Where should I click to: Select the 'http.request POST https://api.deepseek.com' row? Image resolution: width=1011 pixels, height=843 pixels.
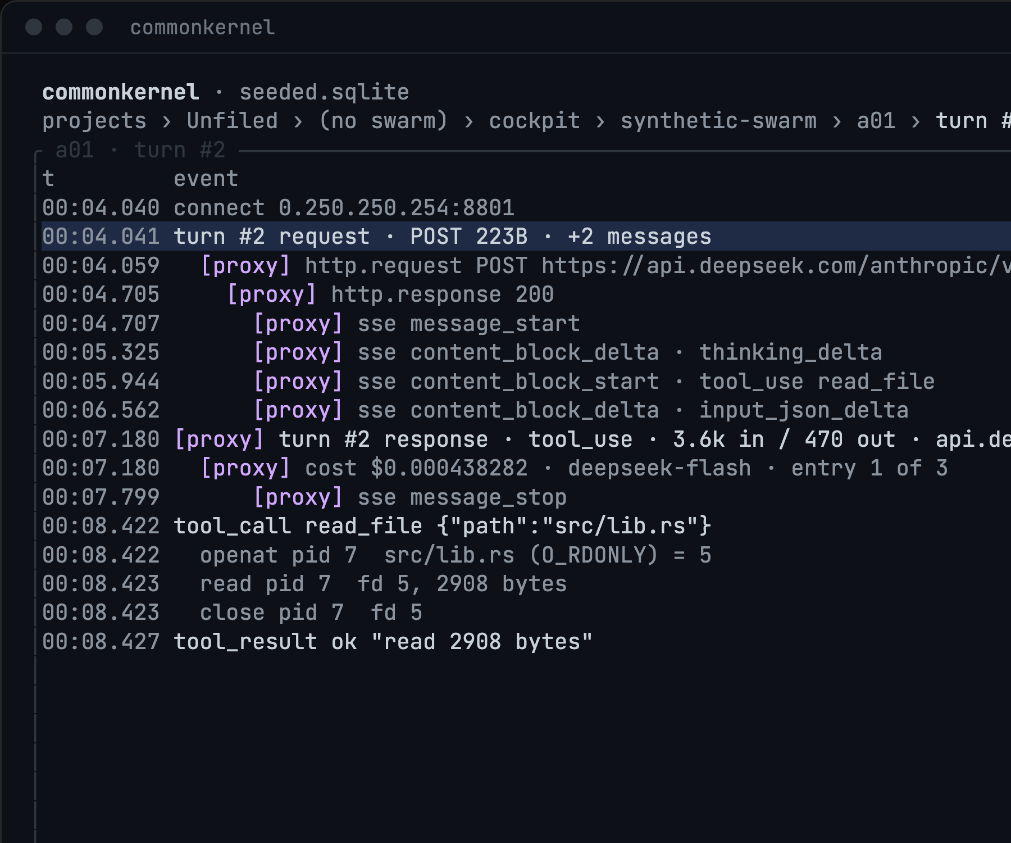tap(526, 266)
